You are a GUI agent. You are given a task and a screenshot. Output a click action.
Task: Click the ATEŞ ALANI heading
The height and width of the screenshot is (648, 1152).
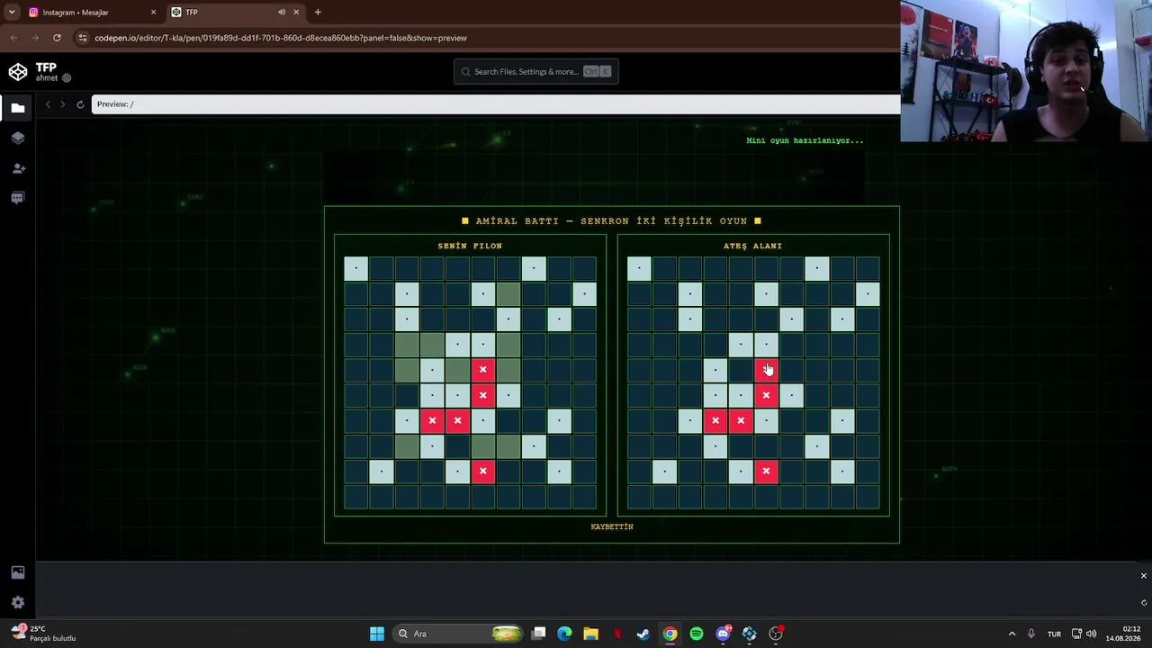(752, 246)
